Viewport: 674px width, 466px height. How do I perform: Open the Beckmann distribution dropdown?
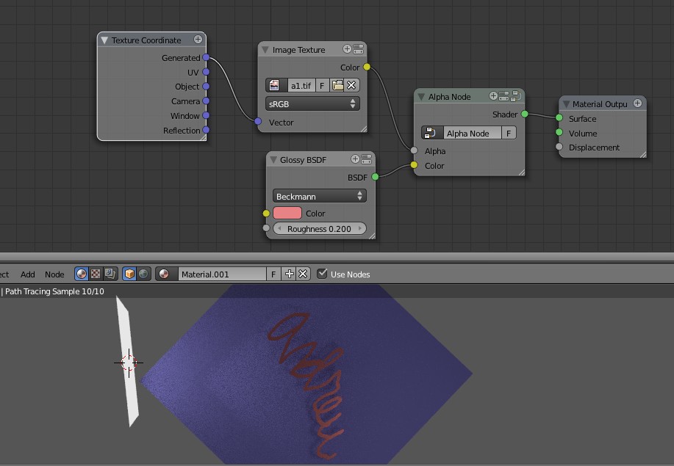tap(319, 196)
